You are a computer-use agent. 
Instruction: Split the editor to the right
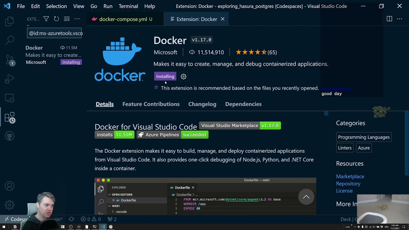click(389, 19)
